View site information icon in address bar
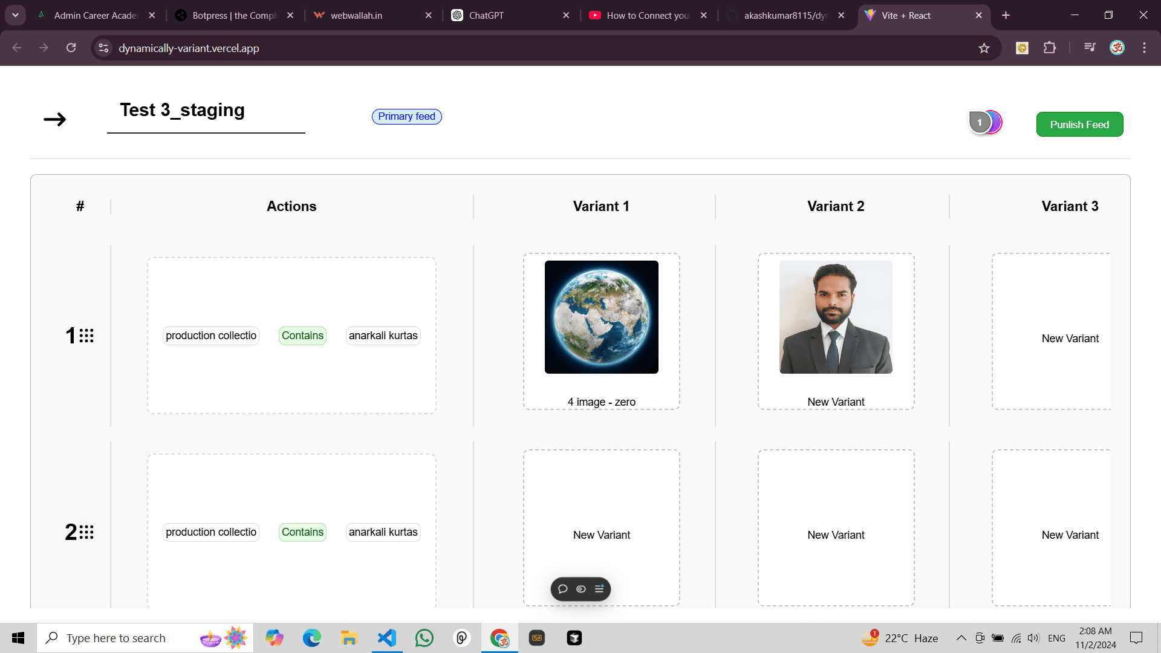Screen dimensions: 1161x653 point(104,48)
